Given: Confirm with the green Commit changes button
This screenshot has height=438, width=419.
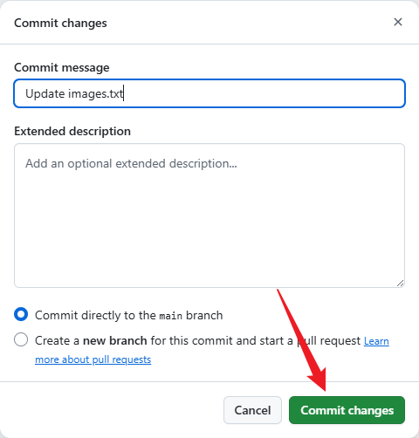Looking at the screenshot, I should (347, 410).
